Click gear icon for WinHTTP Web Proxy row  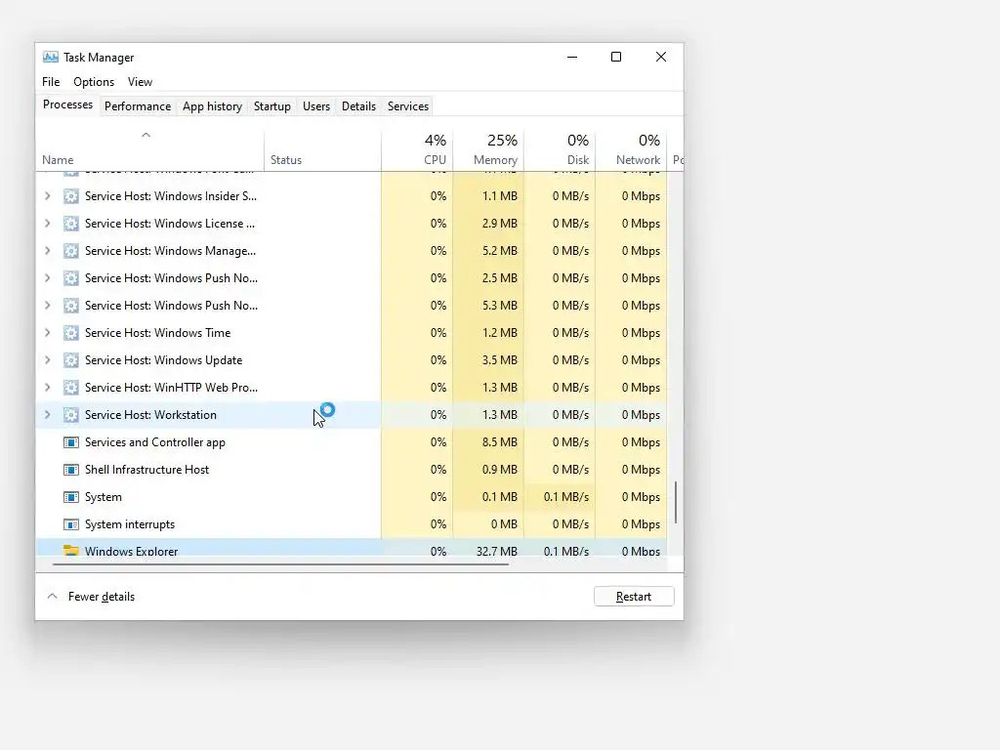pos(70,388)
